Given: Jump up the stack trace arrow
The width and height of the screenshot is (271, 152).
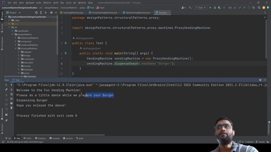Looking at the screenshot, I should (x=11, y=85).
